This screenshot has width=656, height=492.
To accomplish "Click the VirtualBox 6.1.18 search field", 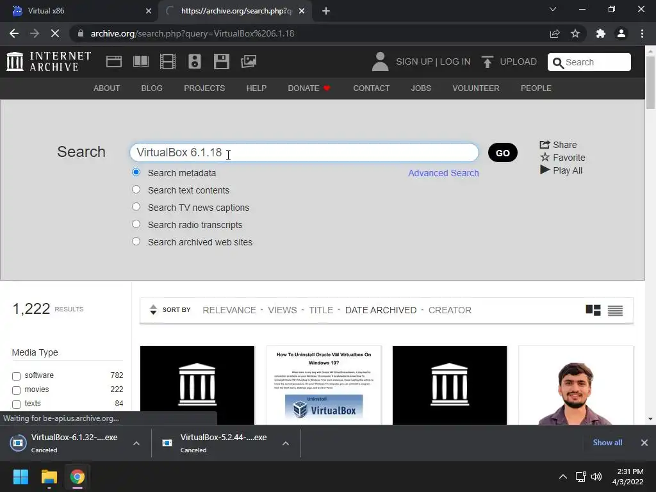I will pos(304,152).
